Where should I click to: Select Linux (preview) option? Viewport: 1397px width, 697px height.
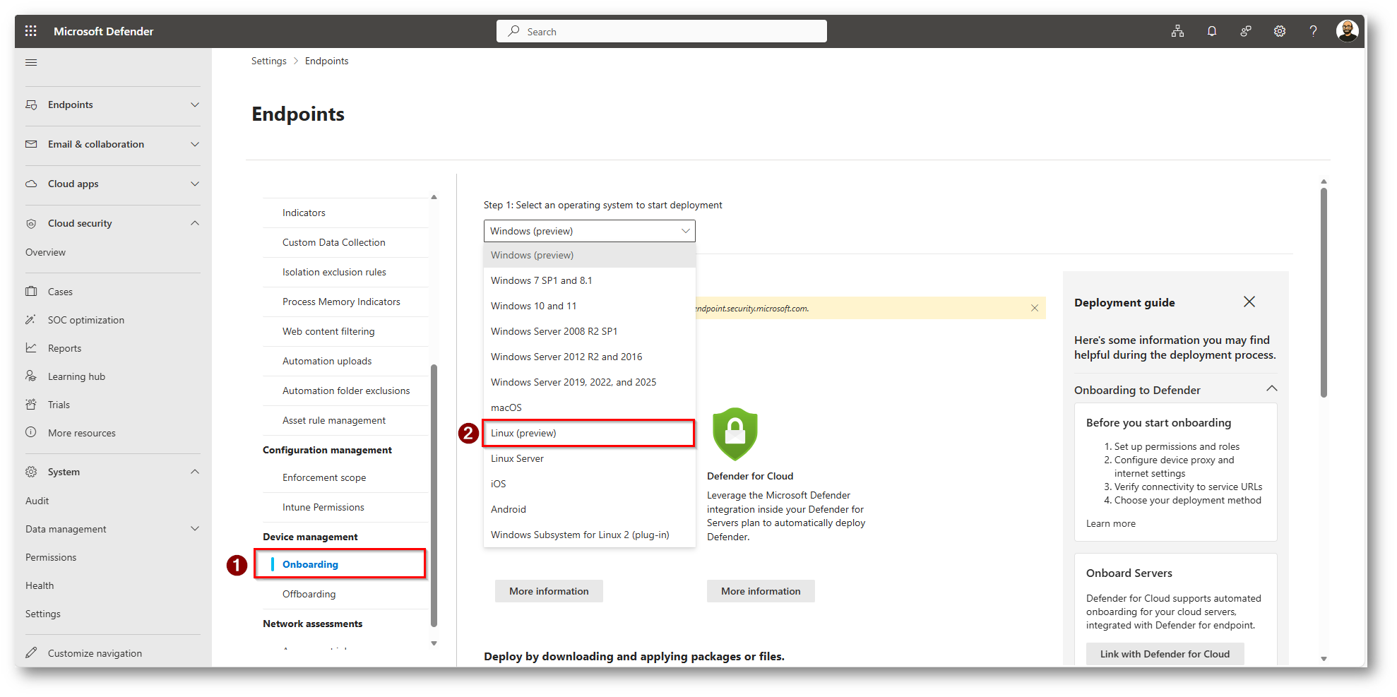(589, 433)
